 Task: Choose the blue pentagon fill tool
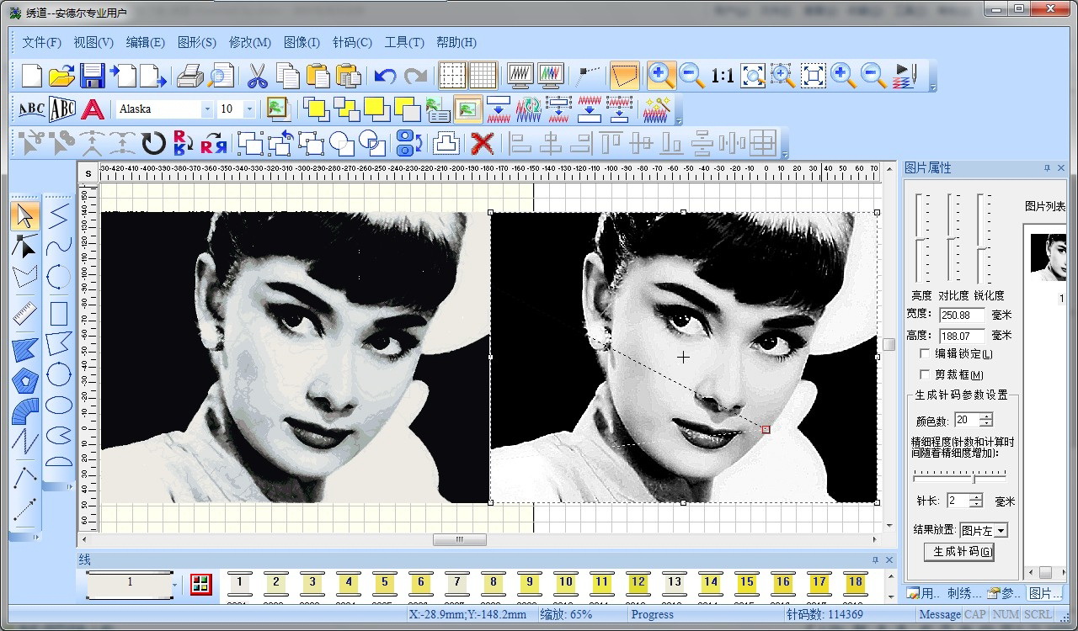coord(25,380)
